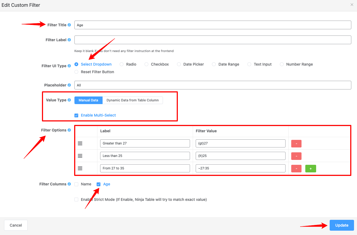Click drag handle of From 27 to 35 row
Image resolution: width=357 pixels, height=235 pixels.
[80, 168]
